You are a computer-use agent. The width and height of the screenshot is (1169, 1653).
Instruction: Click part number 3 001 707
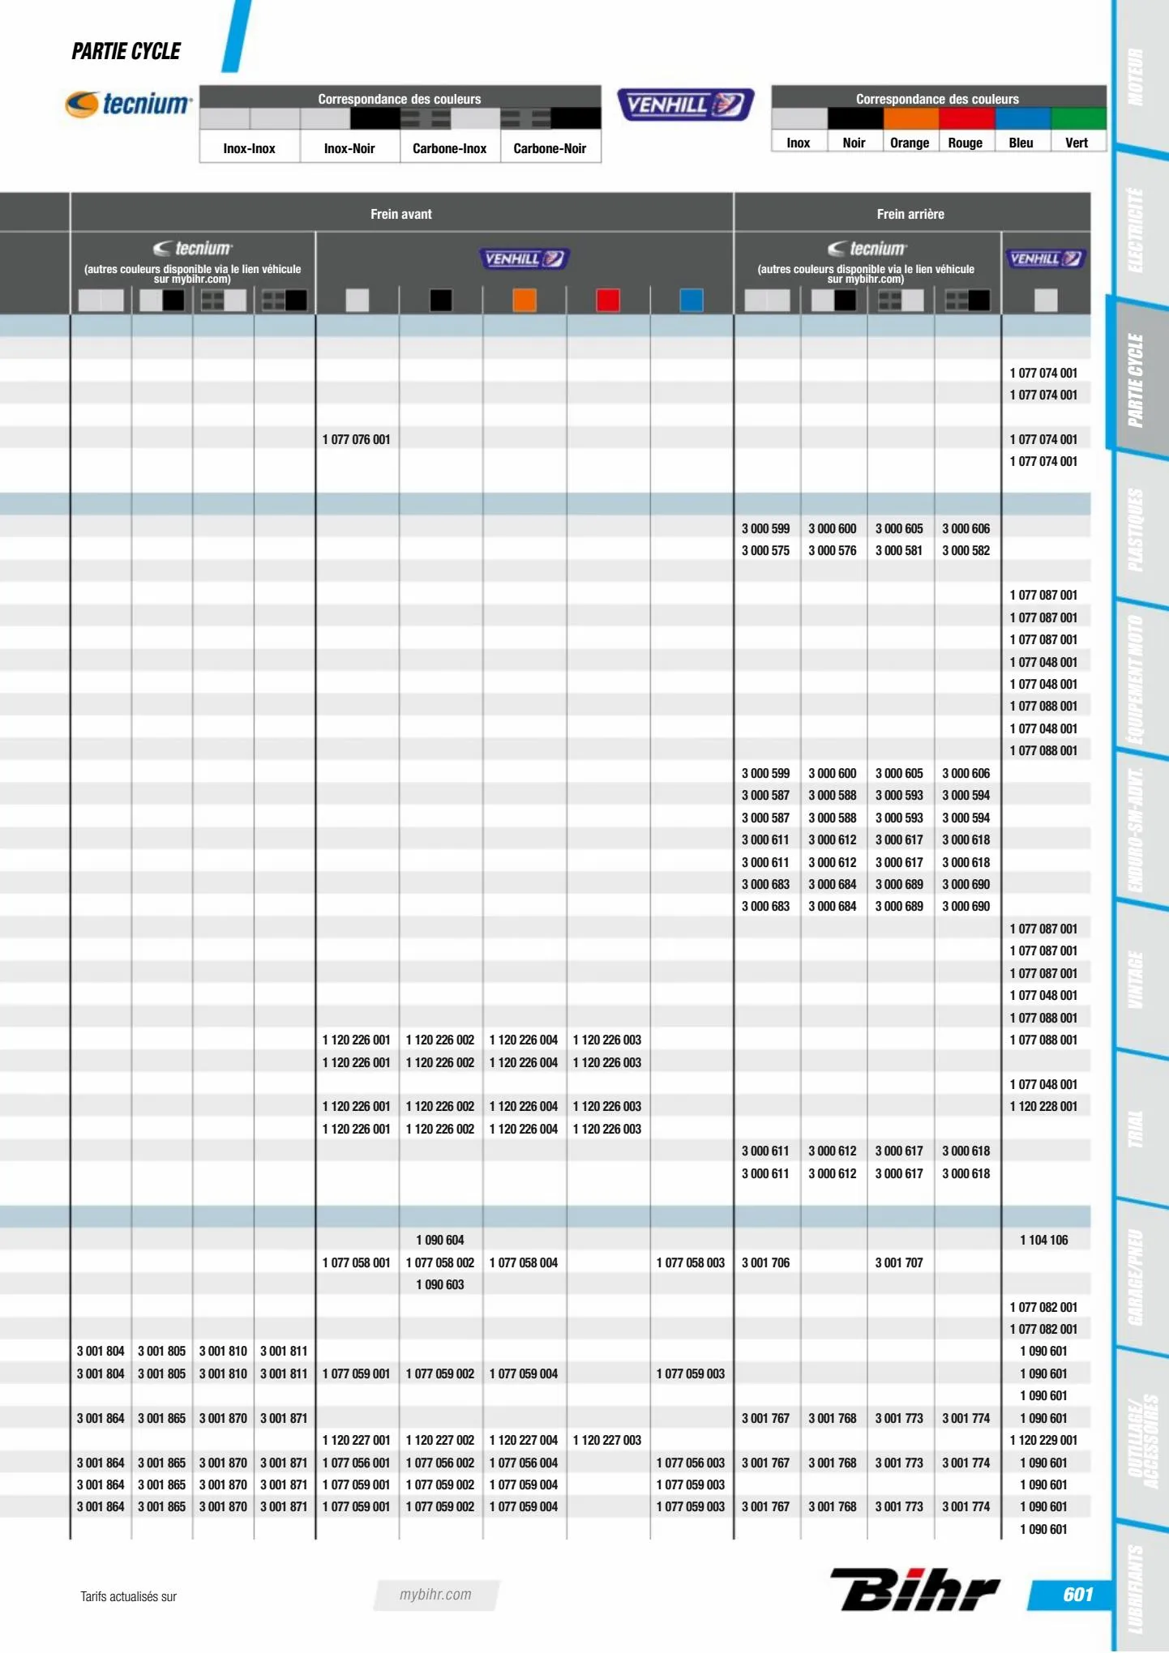point(900,1262)
